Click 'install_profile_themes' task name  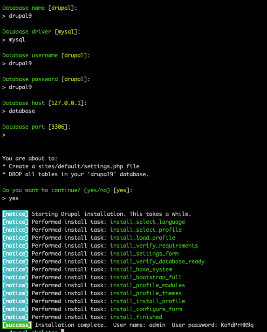(146, 293)
